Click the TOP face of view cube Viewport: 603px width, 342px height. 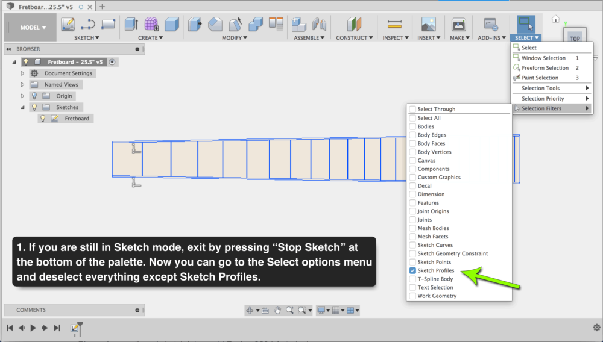[x=575, y=39]
